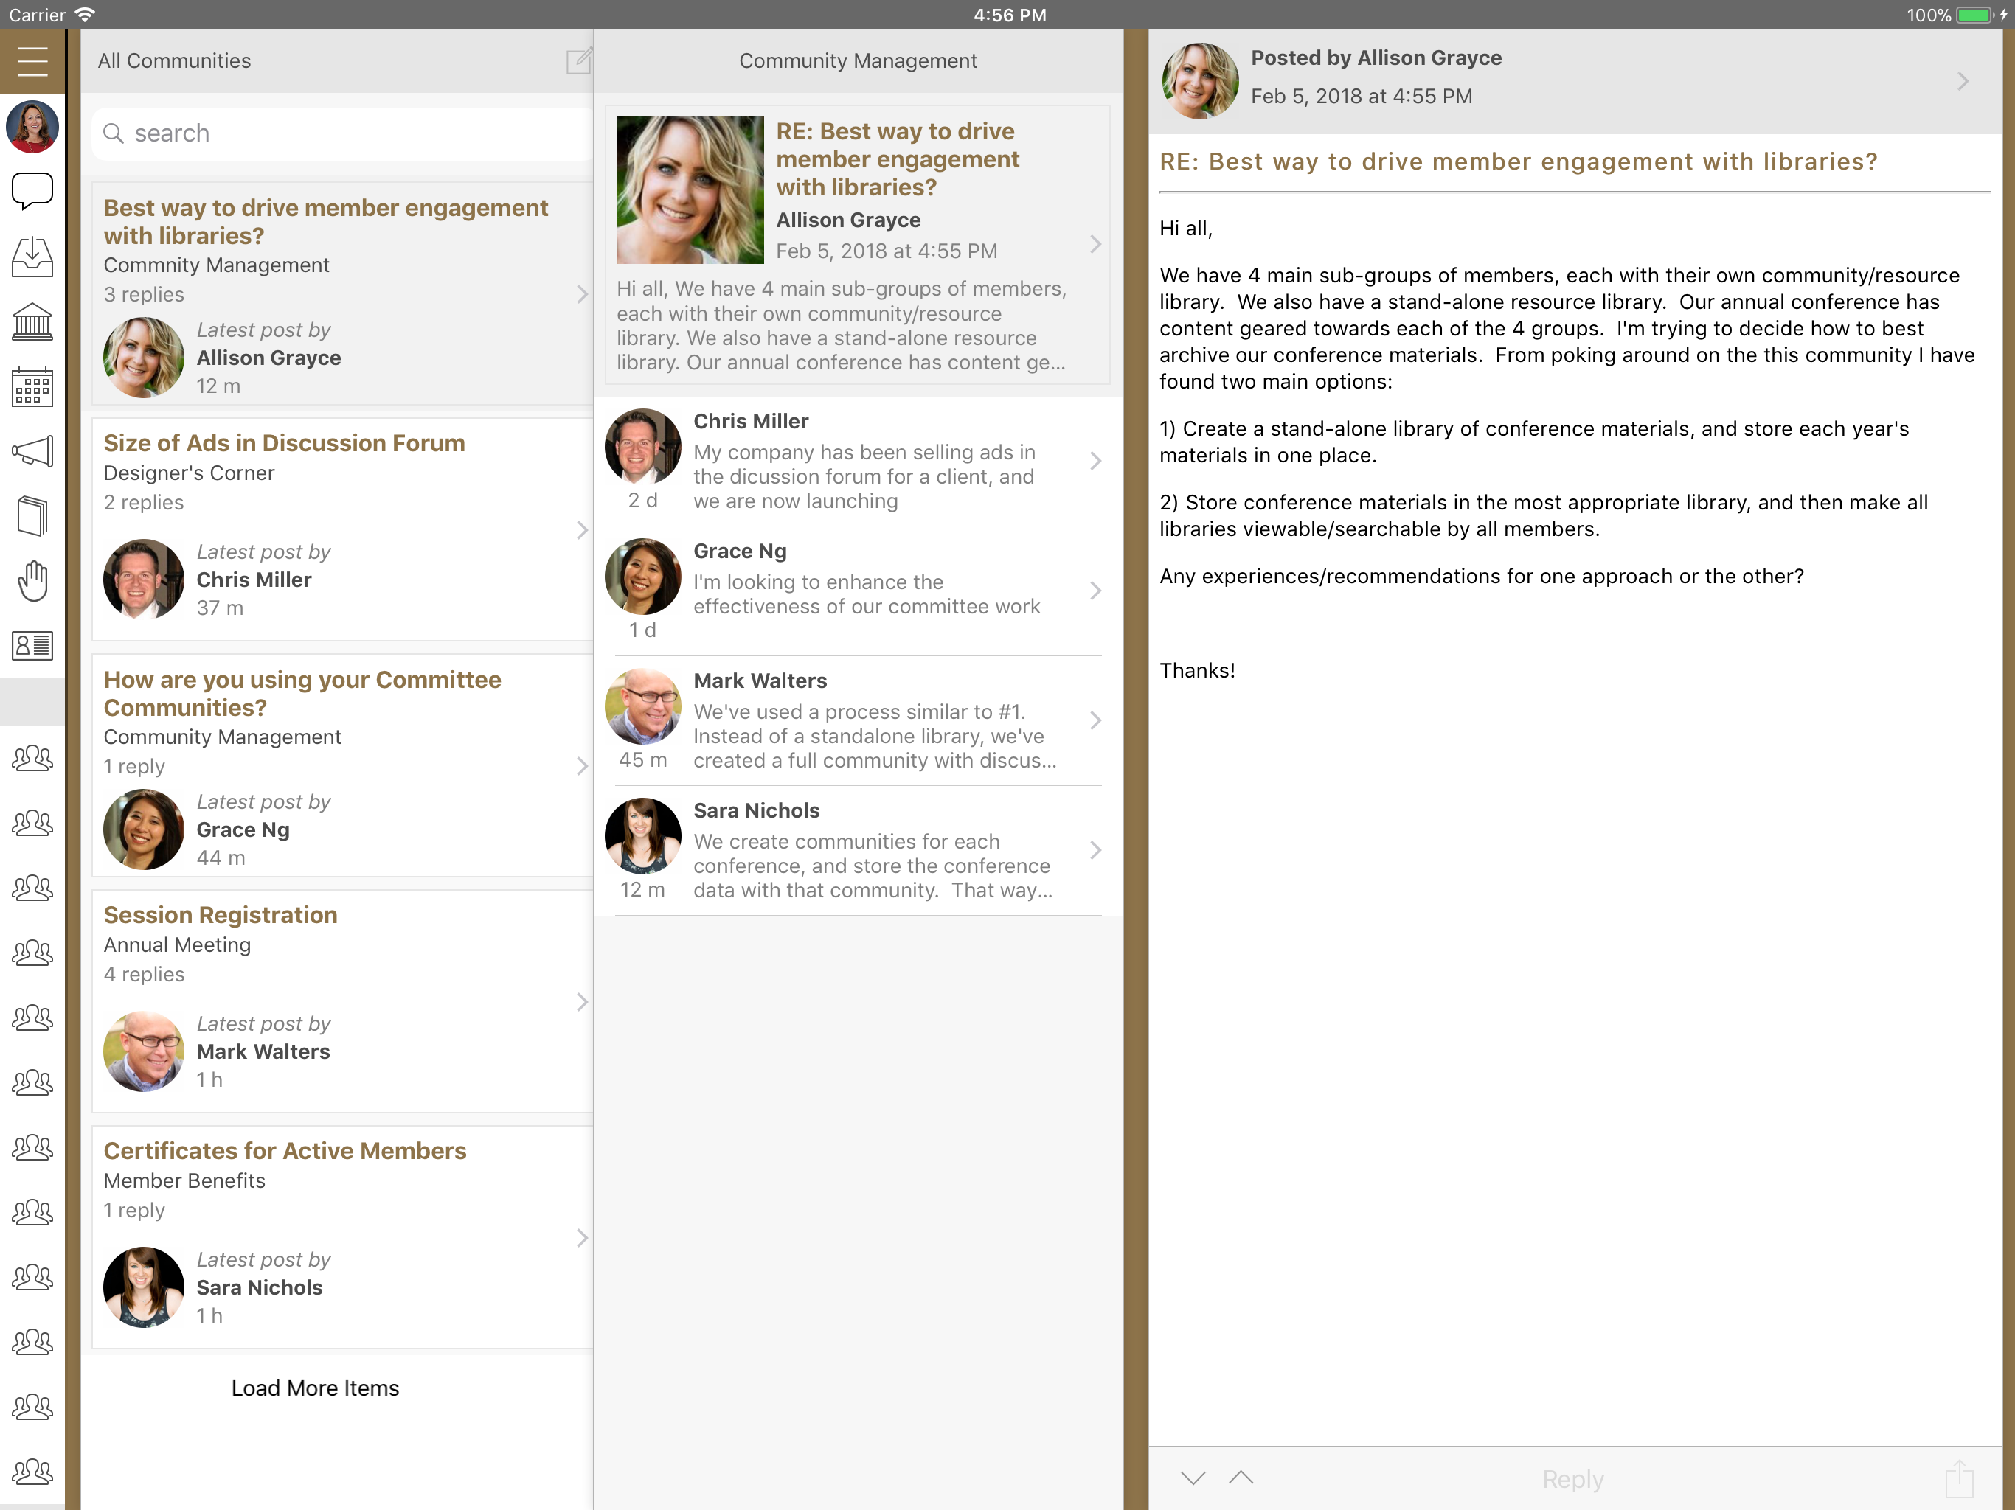Open the hamburger menu icon
This screenshot has height=1510, width=2015.
pyautogui.click(x=32, y=61)
